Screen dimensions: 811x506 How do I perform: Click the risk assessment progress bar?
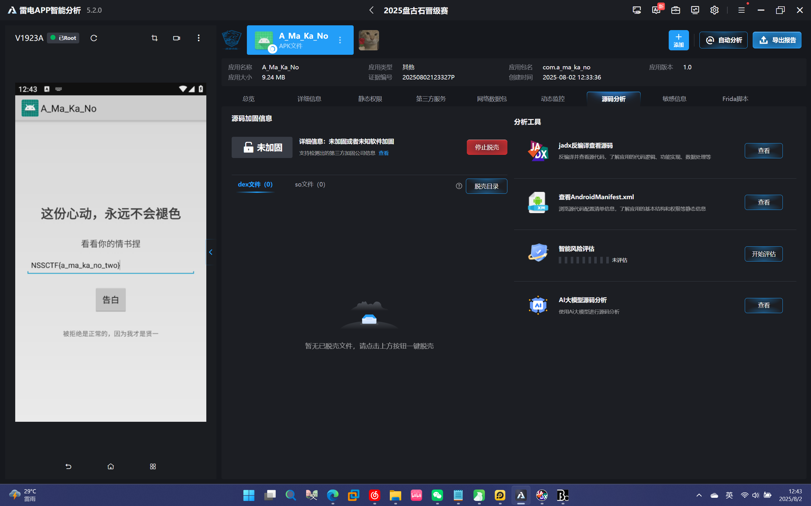pyautogui.click(x=583, y=260)
